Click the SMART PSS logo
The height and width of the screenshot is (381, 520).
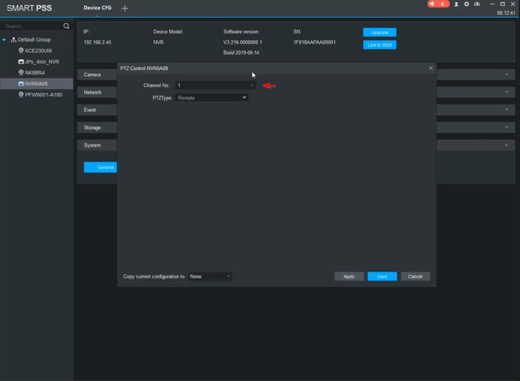[29, 8]
